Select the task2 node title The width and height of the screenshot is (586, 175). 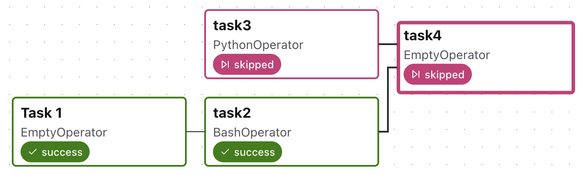click(x=232, y=113)
